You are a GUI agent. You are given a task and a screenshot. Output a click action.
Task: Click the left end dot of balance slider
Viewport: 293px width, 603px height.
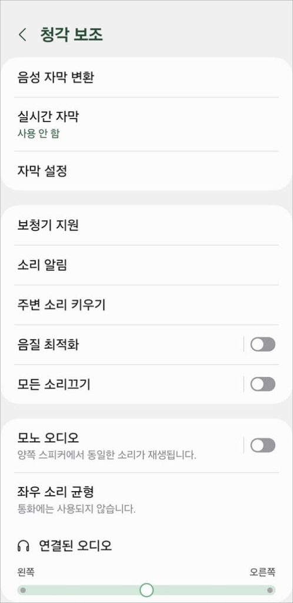(23, 589)
